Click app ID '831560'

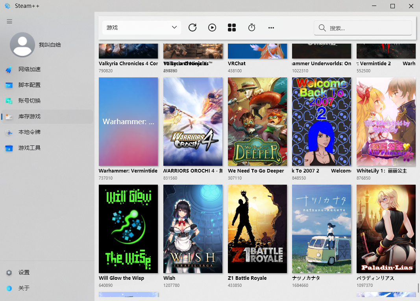pos(170,178)
